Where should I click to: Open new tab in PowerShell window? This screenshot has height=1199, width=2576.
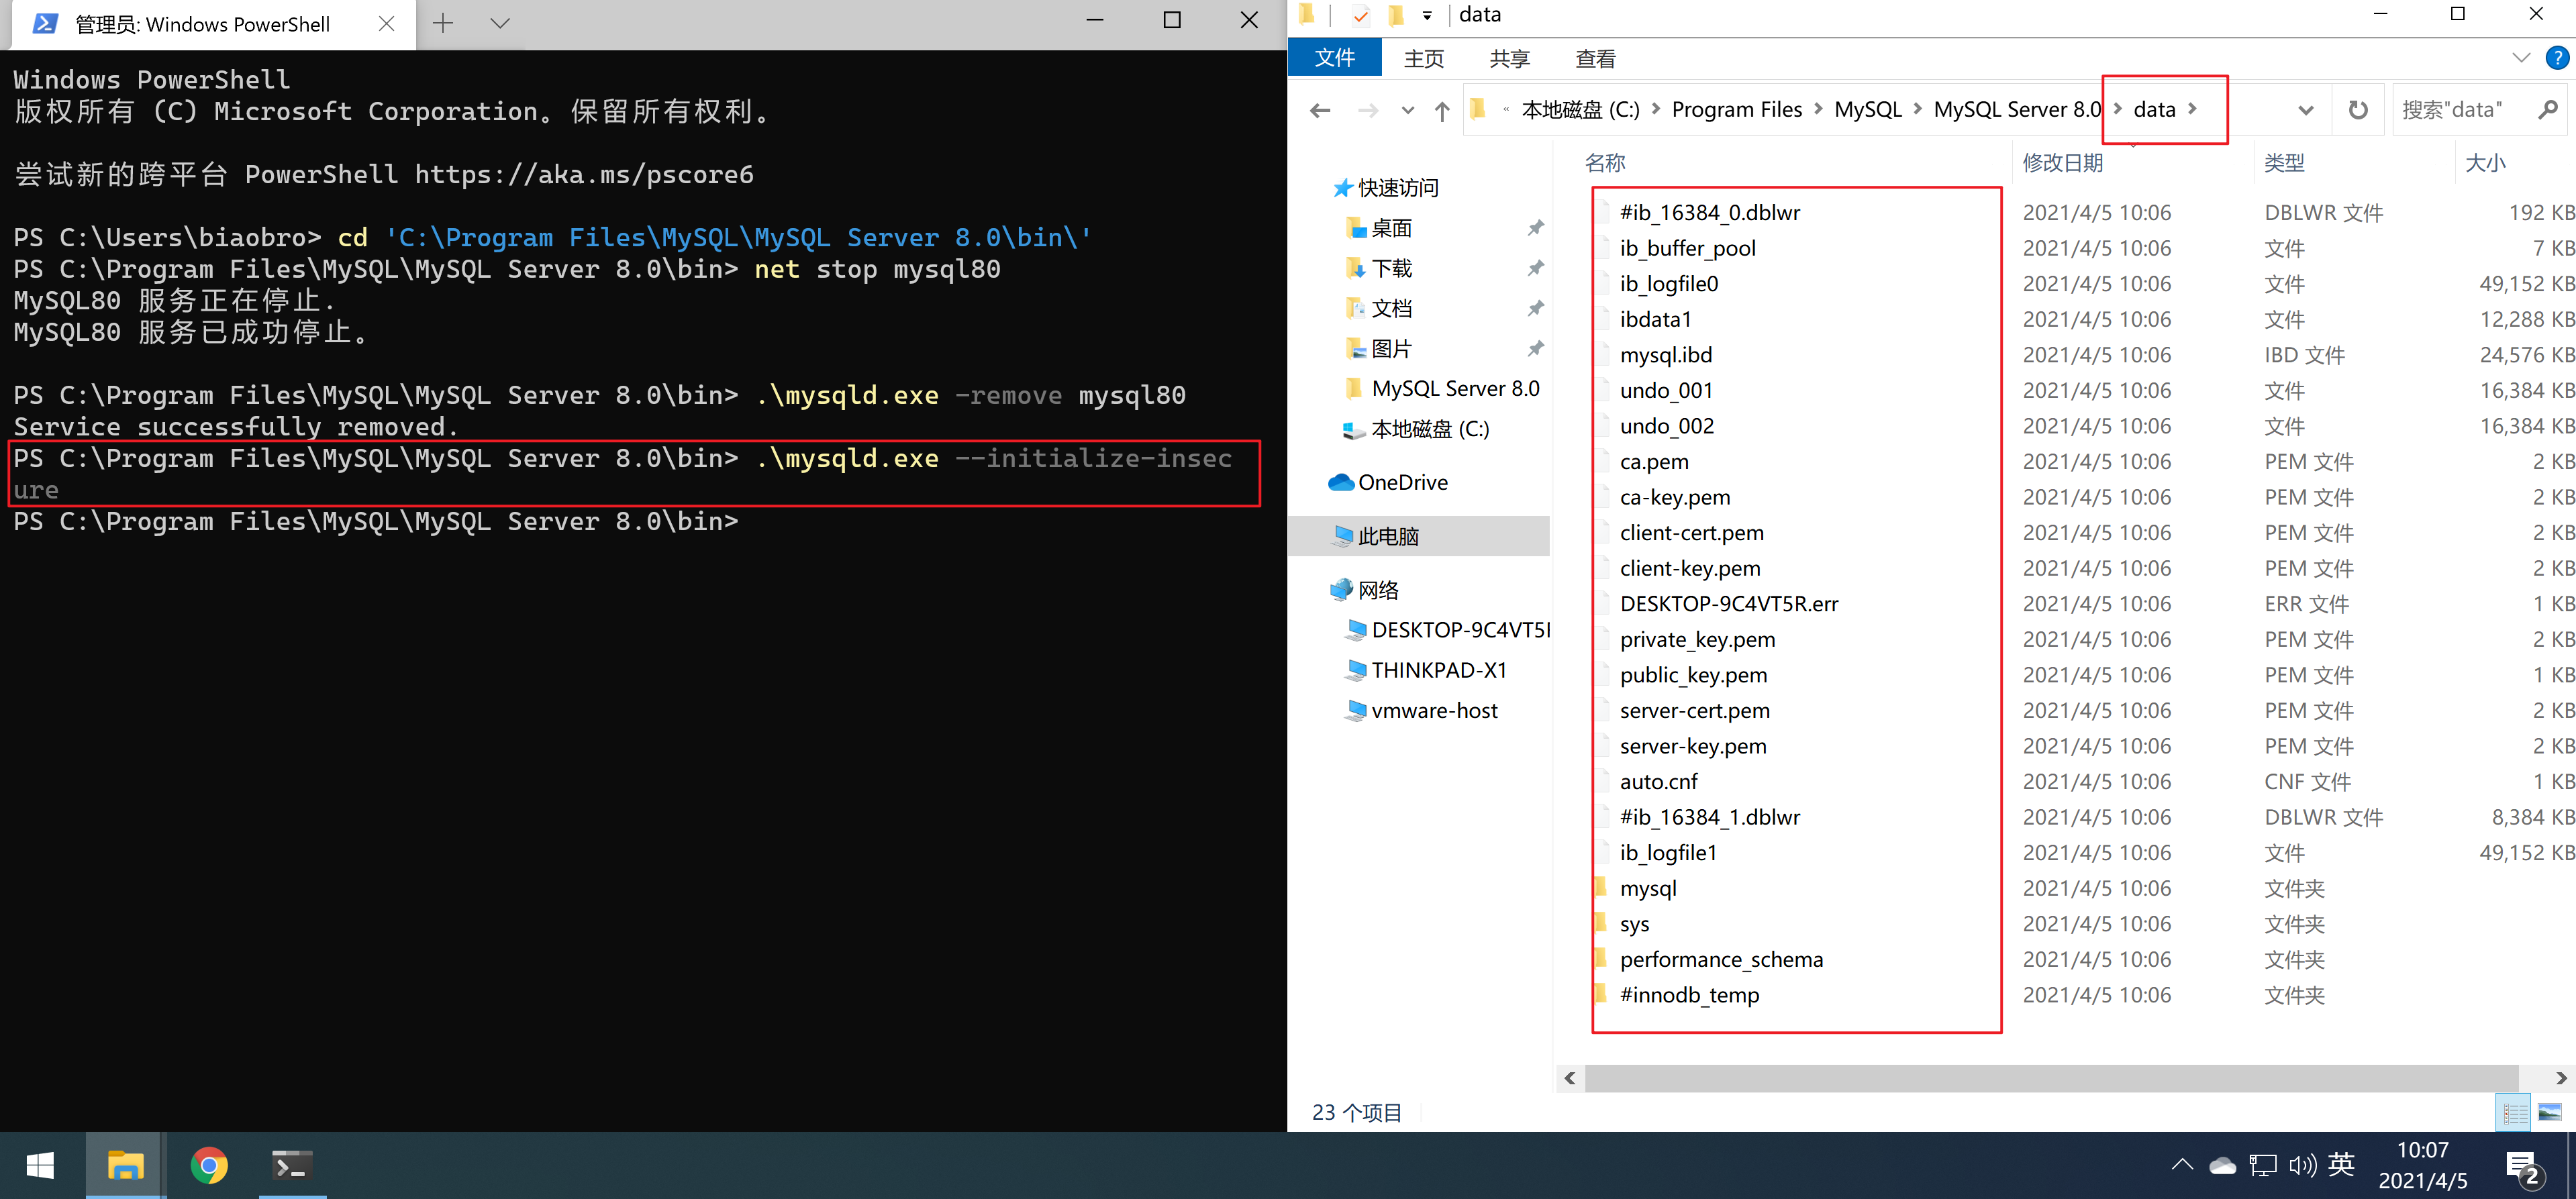[x=443, y=23]
